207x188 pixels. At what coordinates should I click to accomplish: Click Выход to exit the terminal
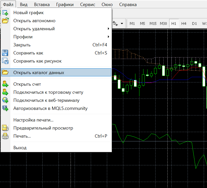pyautogui.click(x=20, y=148)
